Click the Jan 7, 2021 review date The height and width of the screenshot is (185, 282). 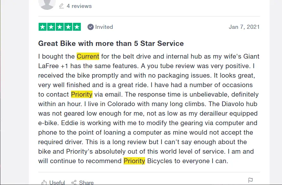coord(244,27)
